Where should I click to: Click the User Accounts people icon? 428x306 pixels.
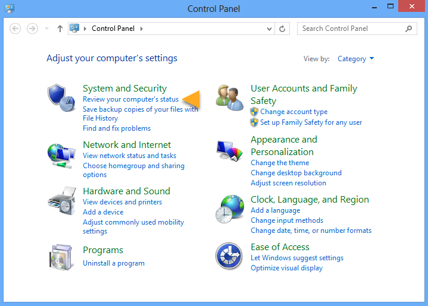click(230, 98)
